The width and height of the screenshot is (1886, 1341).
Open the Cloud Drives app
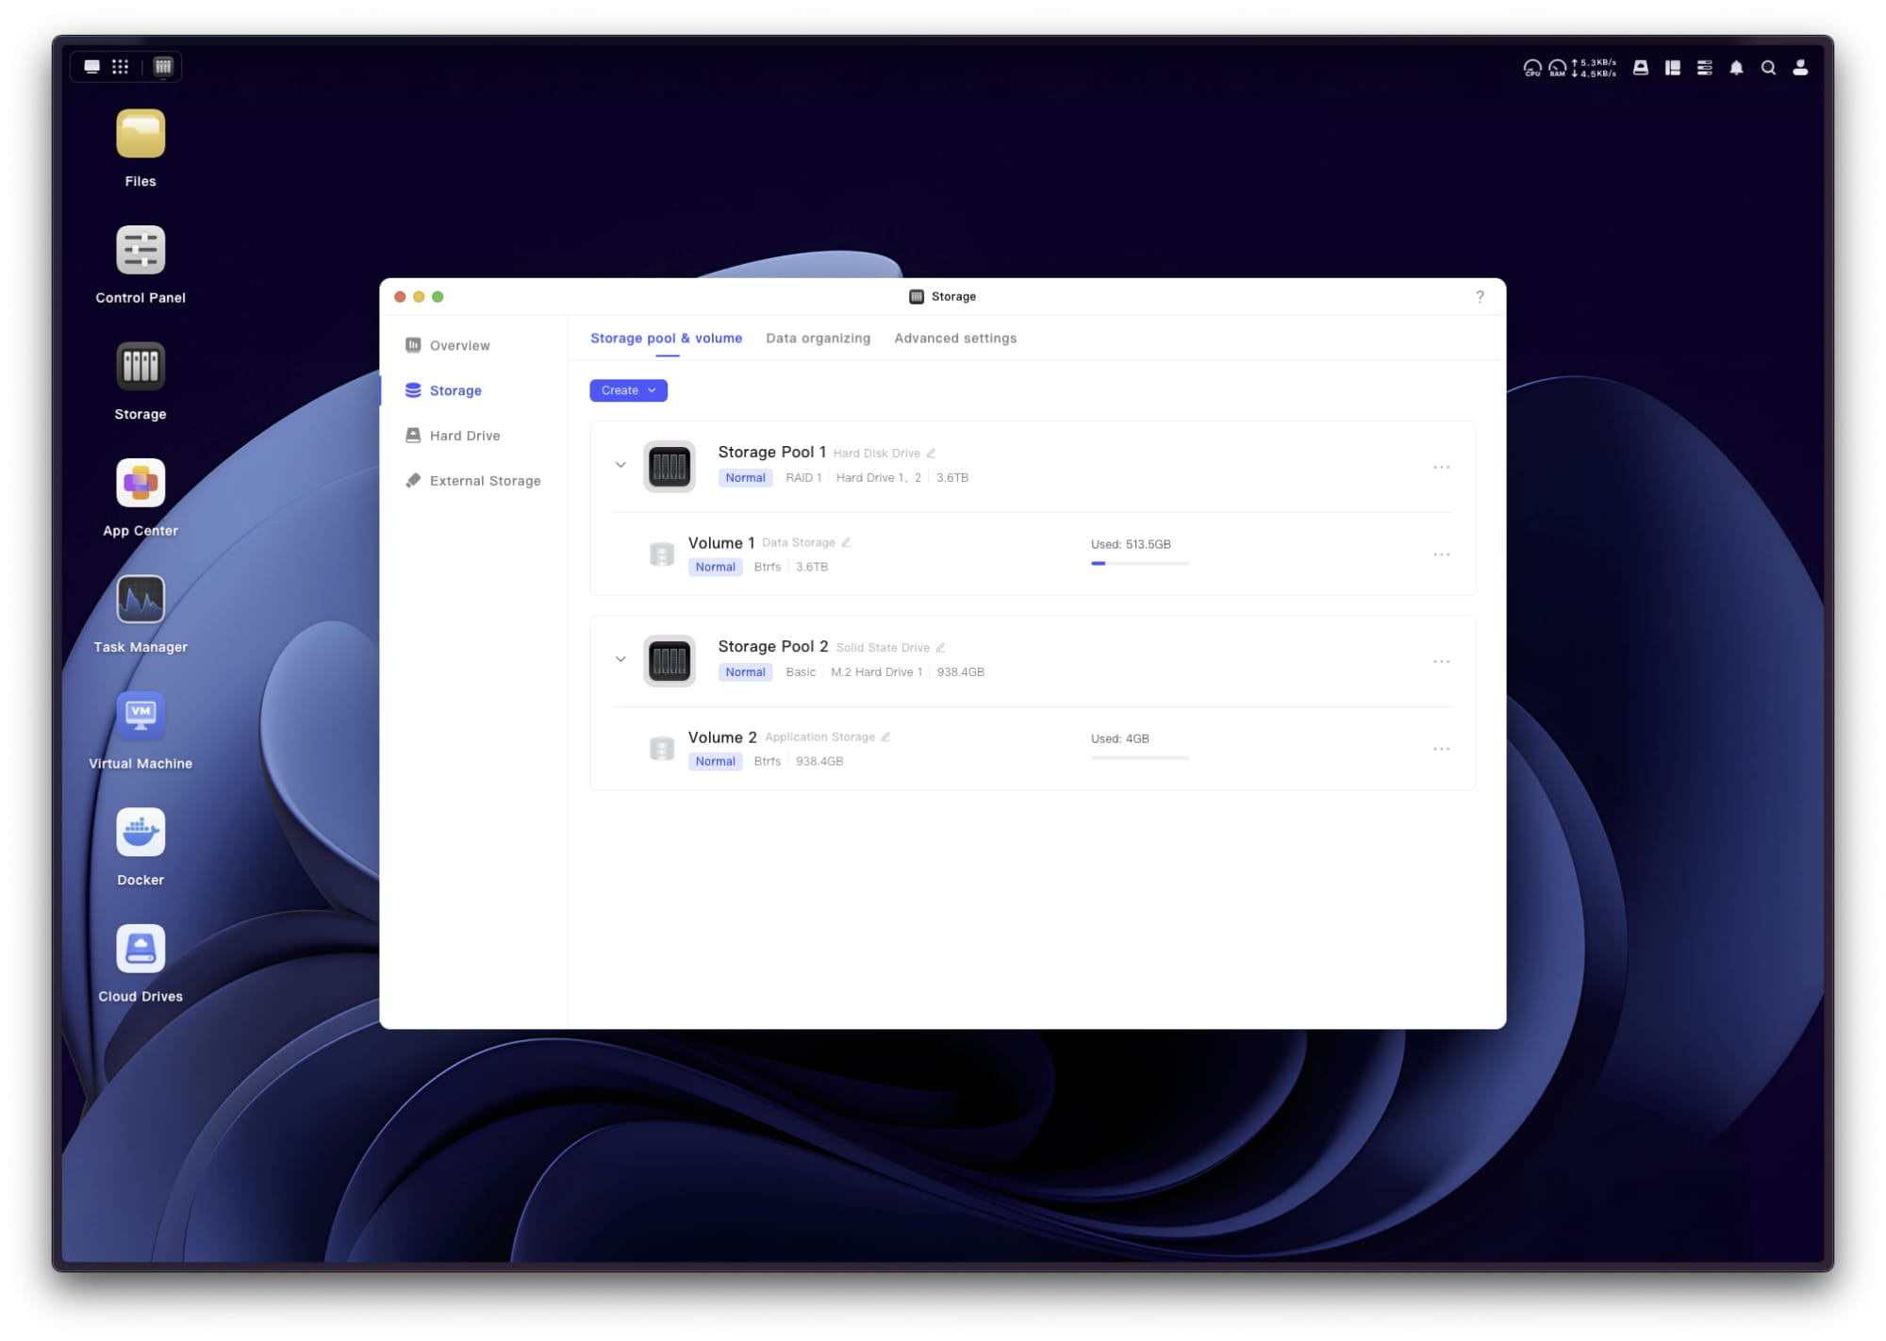click(x=141, y=948)
